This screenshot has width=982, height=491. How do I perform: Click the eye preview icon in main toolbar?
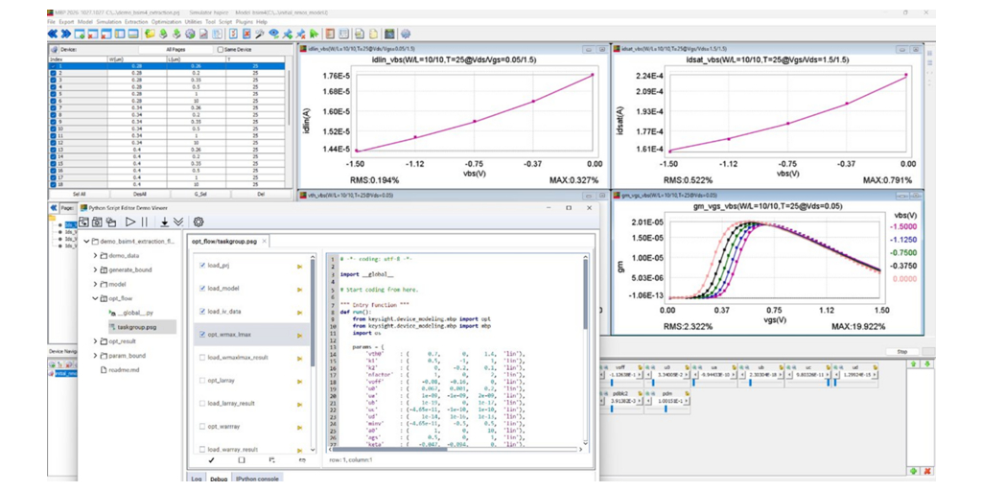pos(273,34)
